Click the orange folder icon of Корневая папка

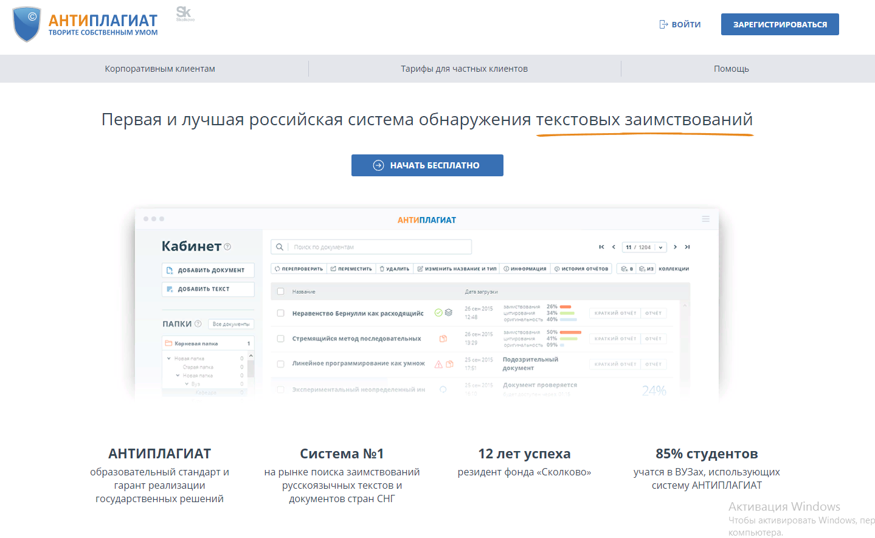(x=168, y=343)
